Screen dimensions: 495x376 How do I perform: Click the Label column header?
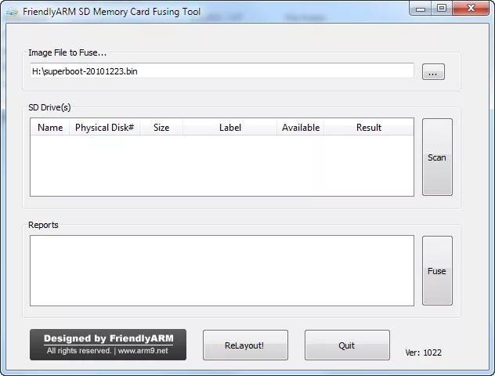tap(229, 127)
